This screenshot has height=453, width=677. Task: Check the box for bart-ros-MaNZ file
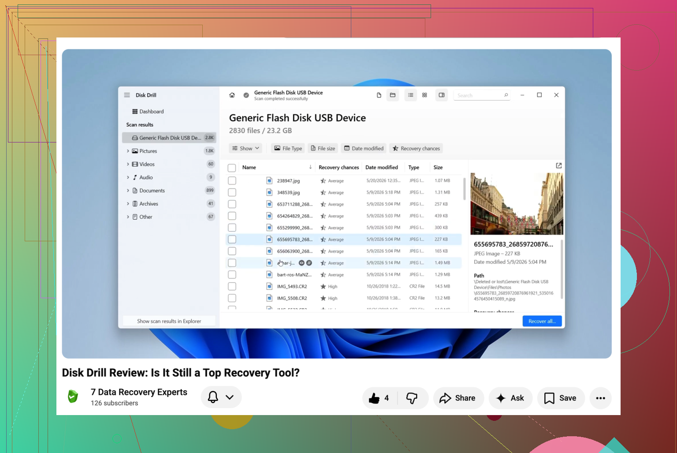click(232, 274)
